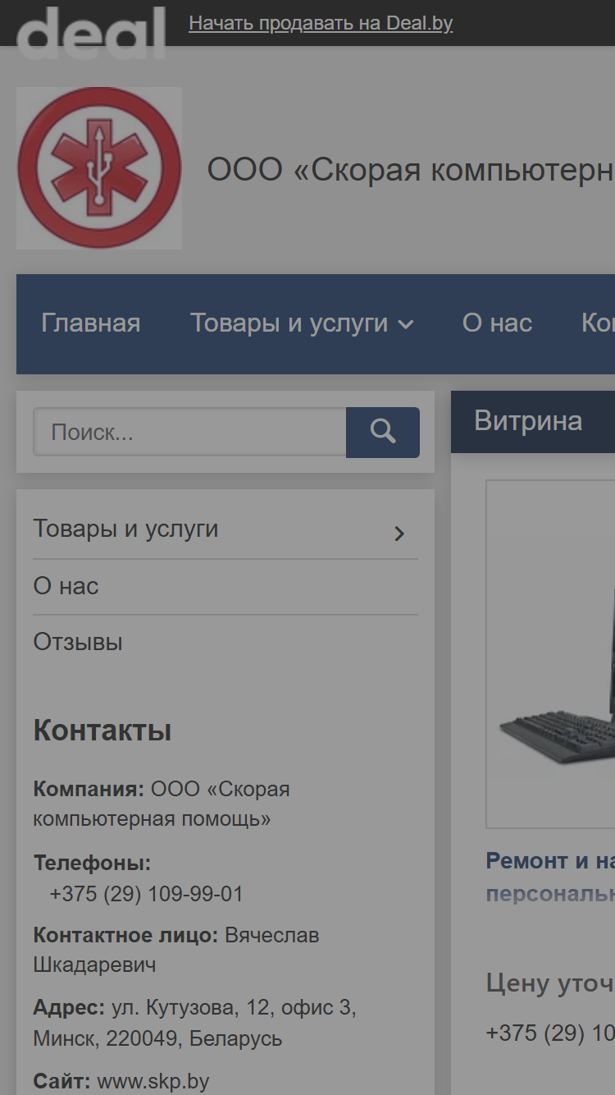Expand sidebar Товары и услуги chevron arrow
This screenshot has width=615, height=1095.
point(399,534)
